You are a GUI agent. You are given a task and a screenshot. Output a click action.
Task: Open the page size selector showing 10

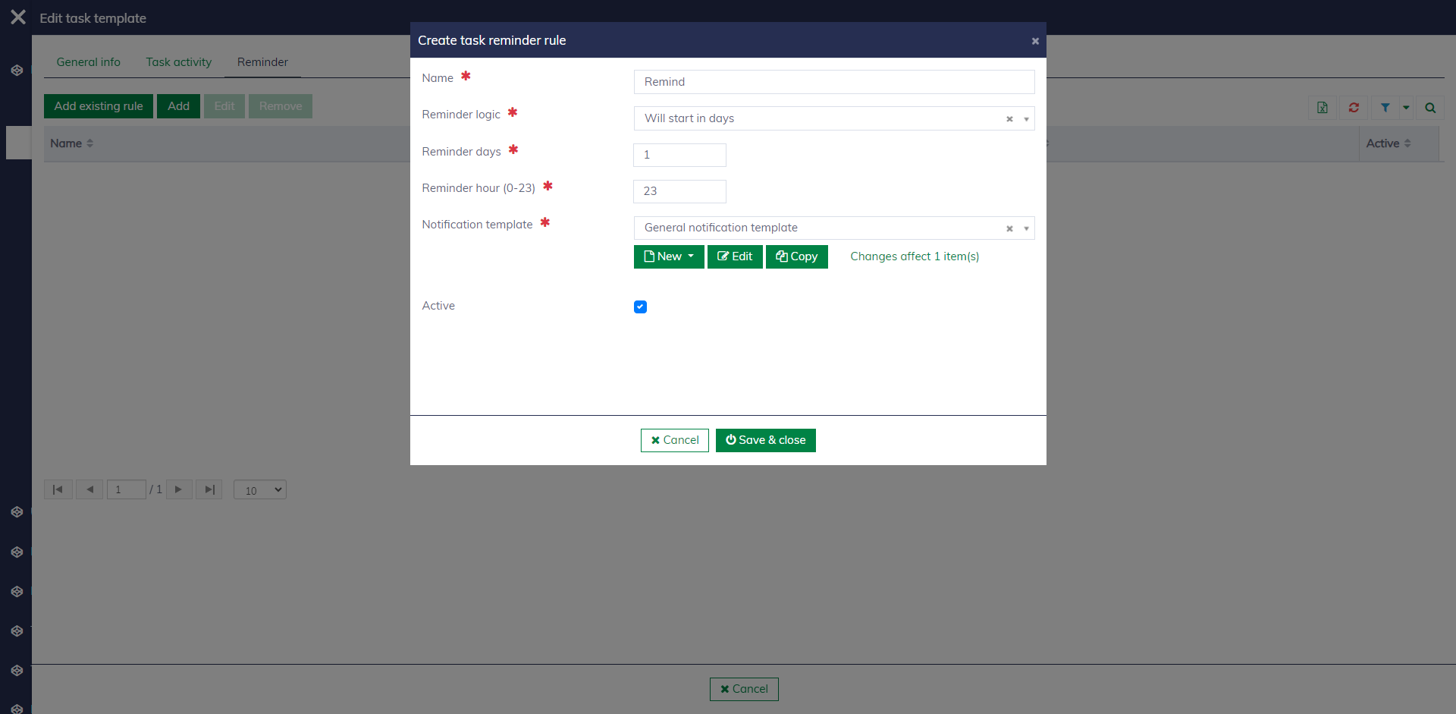coord(259,490)
